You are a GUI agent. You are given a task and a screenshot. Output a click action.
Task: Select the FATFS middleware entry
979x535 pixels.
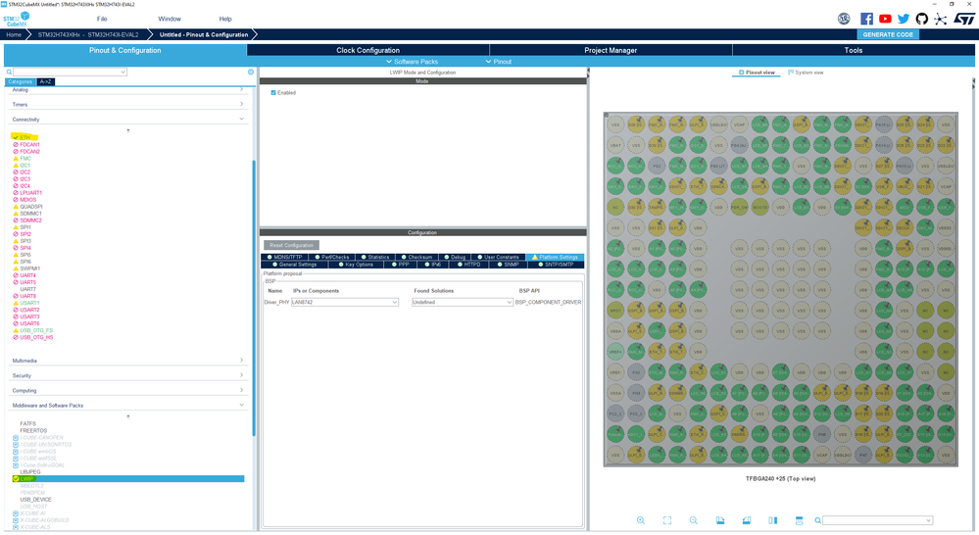point(27,424)
